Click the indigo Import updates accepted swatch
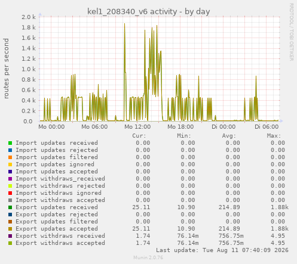Image resolution: width=297 pixels, height=264 pixels. click(10, 172)
